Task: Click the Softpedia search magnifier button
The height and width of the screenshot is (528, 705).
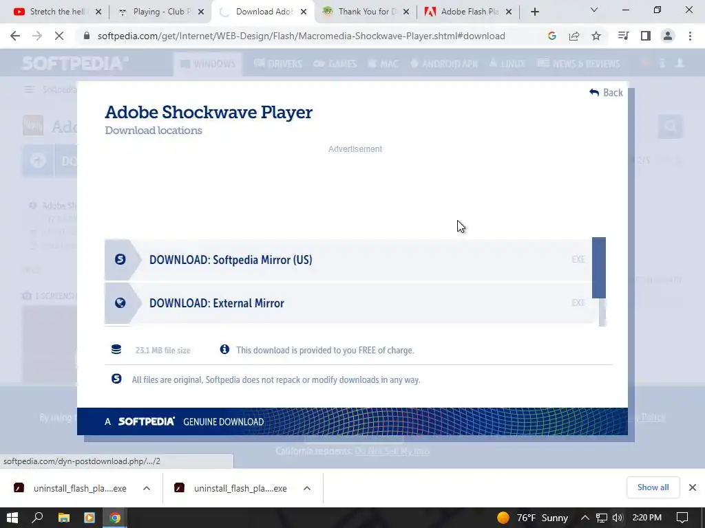Action: [x=670, y=126]
